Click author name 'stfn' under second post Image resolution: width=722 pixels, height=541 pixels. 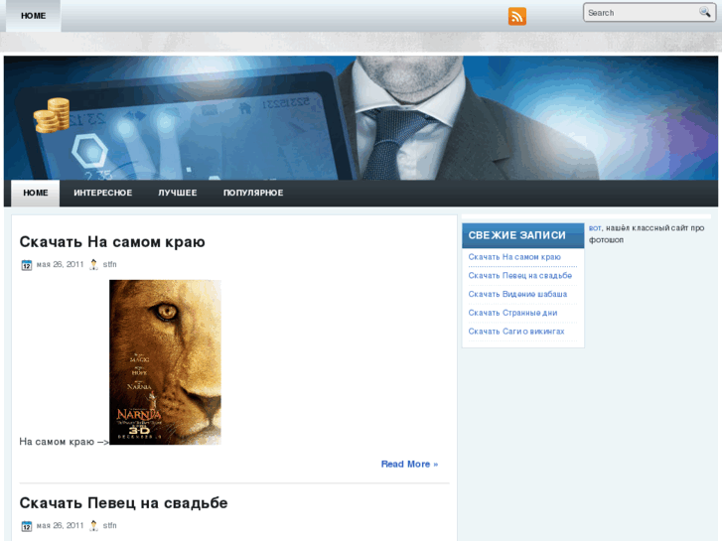tap(109, 525)
